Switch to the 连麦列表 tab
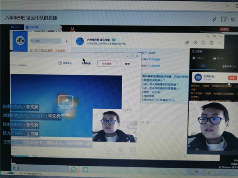 (229, 66)
